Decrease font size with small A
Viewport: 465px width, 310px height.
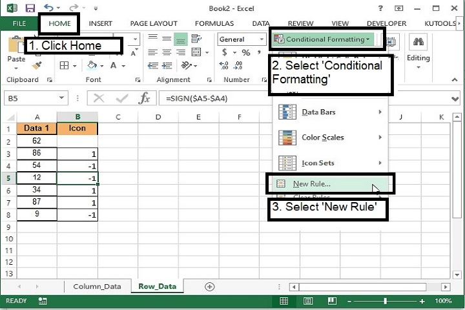click(x=133, y=53)
